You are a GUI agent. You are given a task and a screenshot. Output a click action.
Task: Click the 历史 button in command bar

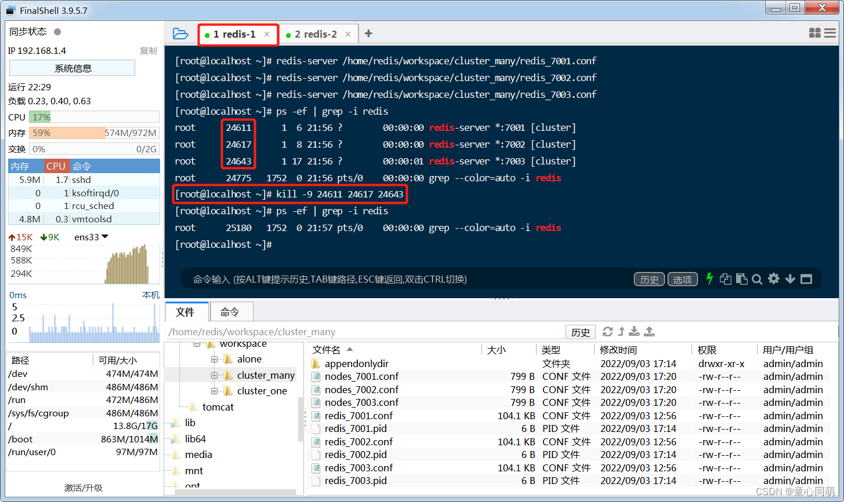click(x=649, y=279)
